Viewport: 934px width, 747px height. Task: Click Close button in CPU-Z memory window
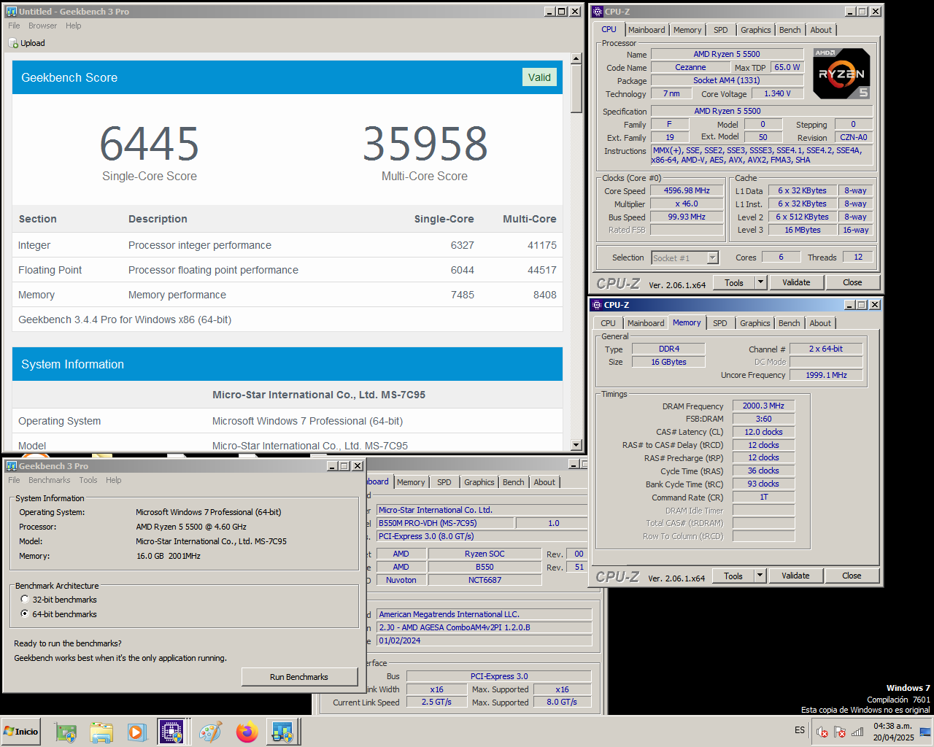click(x=852, y=576)
